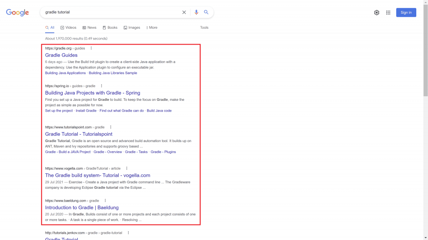Open Building Java Projects with Gradle link
428x240 pixels.
coord(92,93)
